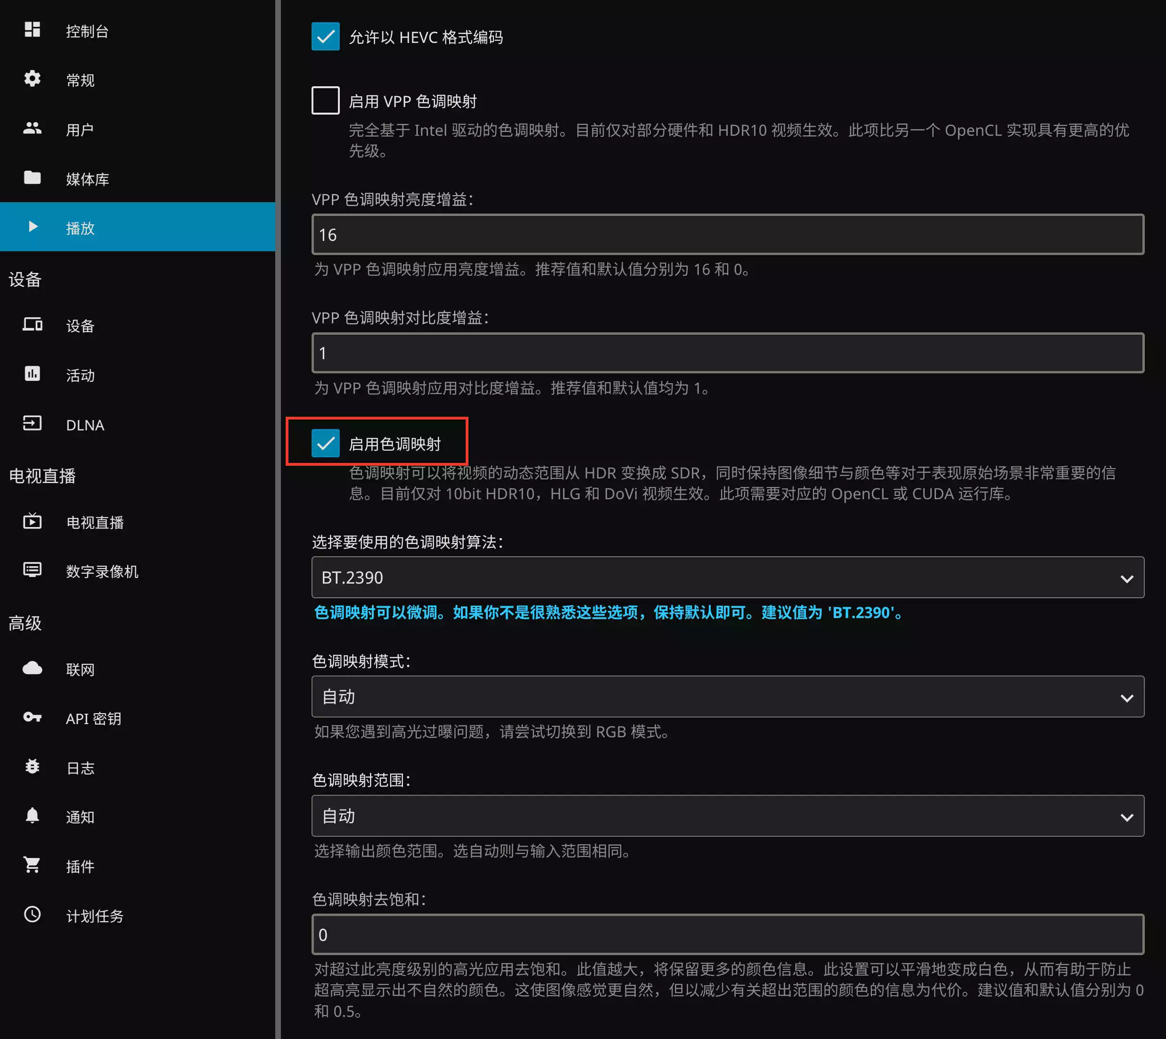Expand the 色调映射模式 dropdown
The height and width of the screenshot is (1039, 1166).
(727, 697)
